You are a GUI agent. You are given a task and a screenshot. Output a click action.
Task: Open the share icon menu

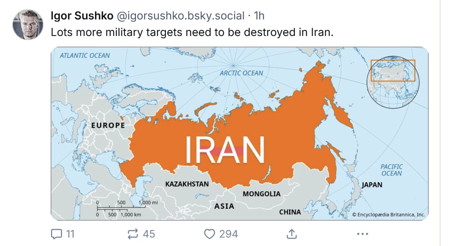point(291,234)
